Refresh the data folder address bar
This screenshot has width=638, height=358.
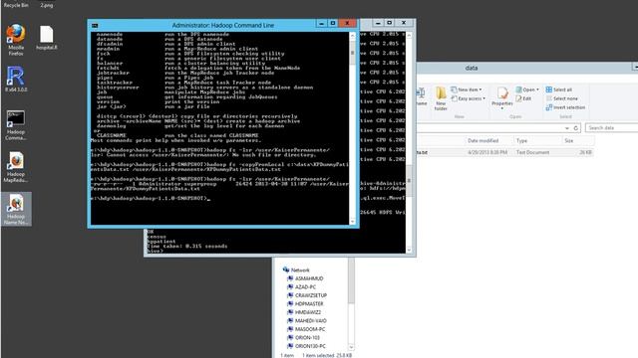(576, 128)
